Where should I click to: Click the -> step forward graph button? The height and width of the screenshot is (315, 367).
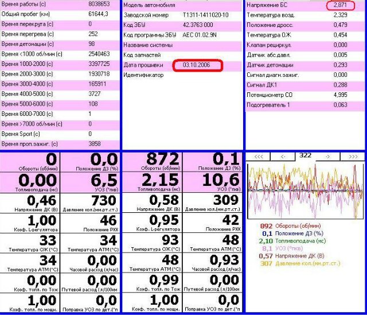(x=327, y=156)
